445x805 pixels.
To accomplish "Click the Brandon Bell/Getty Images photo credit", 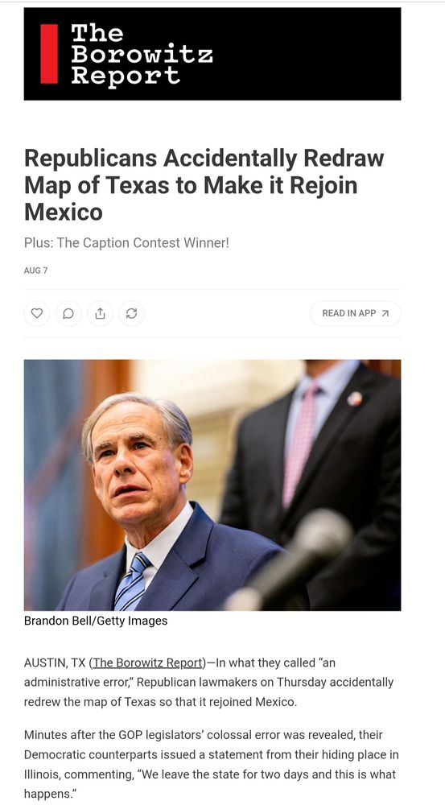I will coord(96,621).
